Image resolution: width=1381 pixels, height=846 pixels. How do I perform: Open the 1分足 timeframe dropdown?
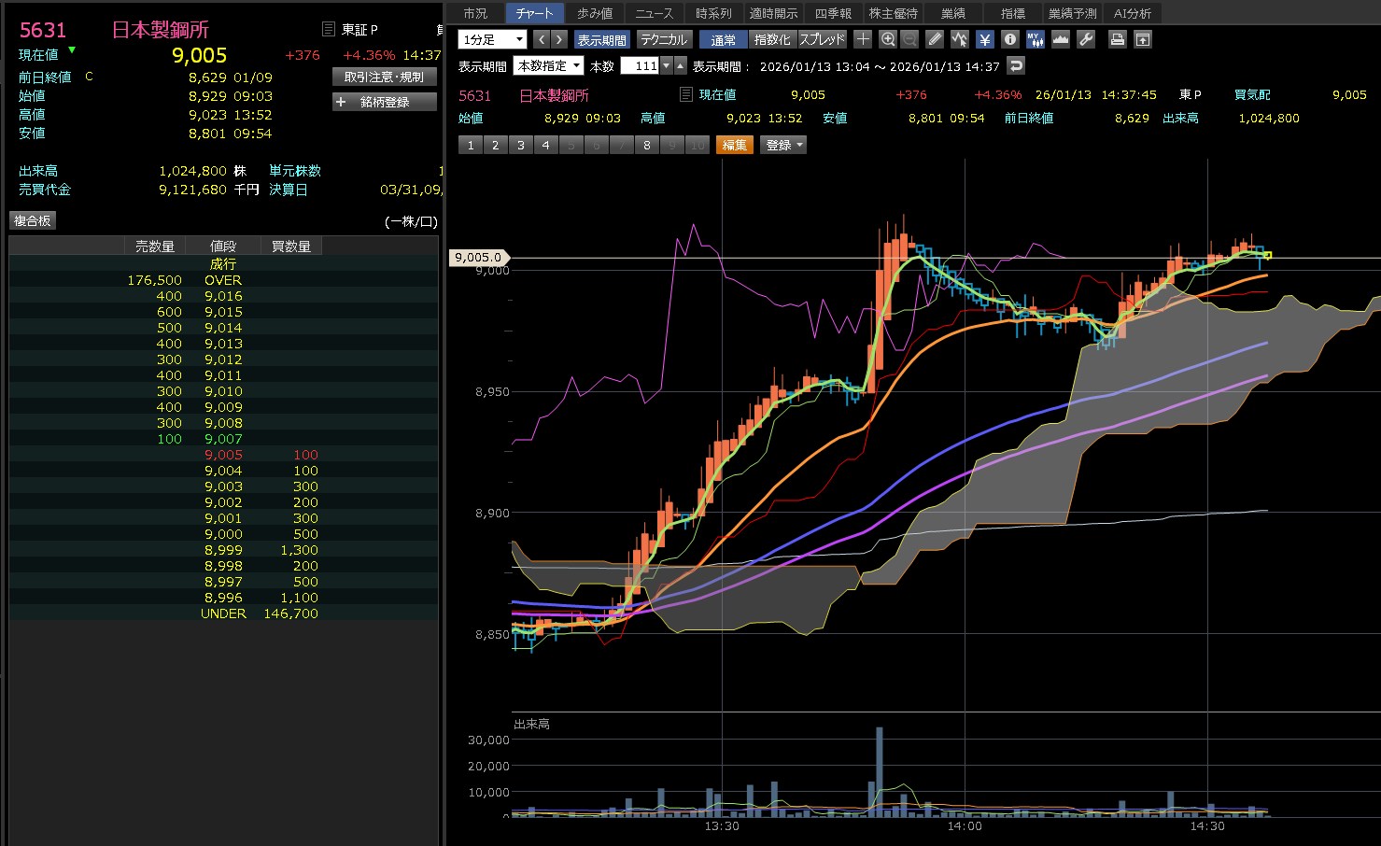pos(492,39)
